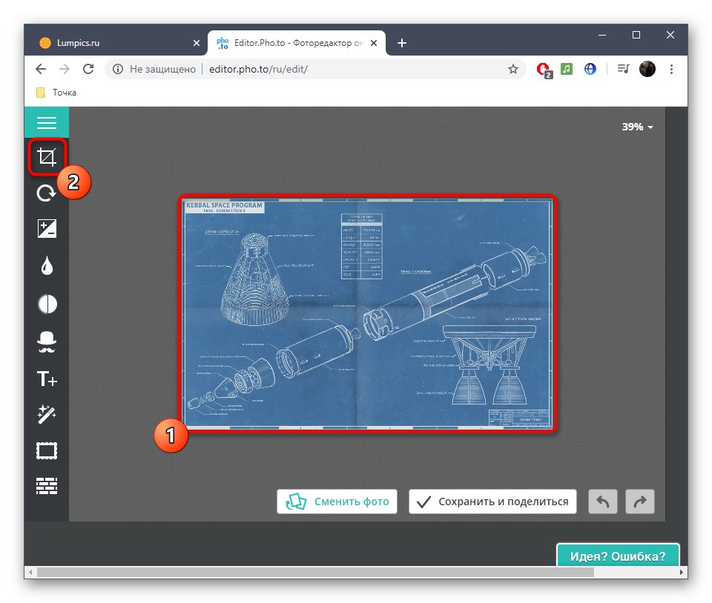The width and height of the screenshot is (712, 603).
Task: Click the horizontal scrollbar thumb
Action: click(315, 573)
